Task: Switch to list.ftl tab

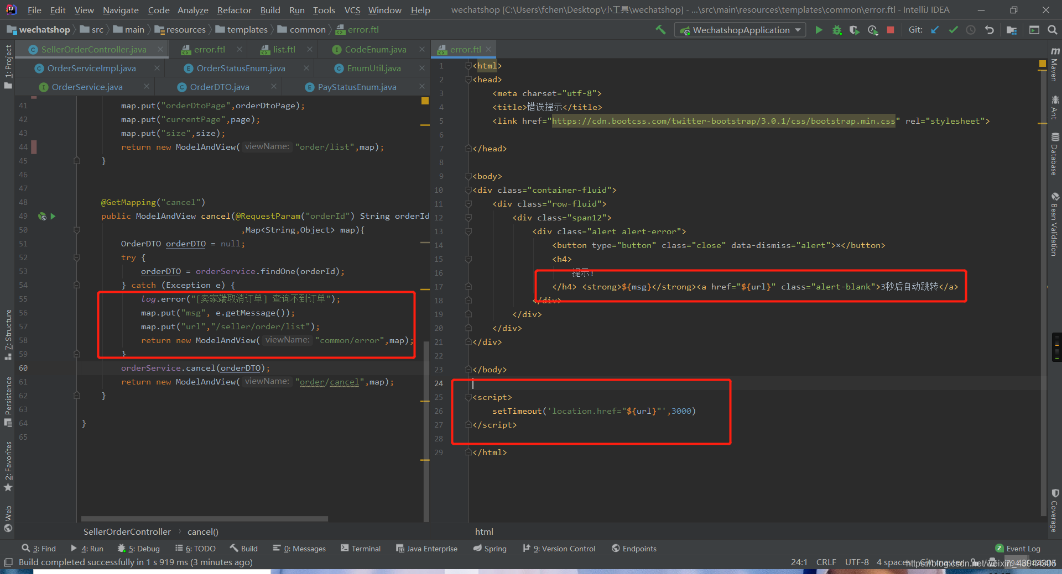Action: 284,49
